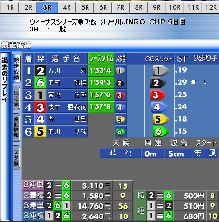Click boat 1 icon in CG slit column
219x222 pixels.
pos(161,71)
